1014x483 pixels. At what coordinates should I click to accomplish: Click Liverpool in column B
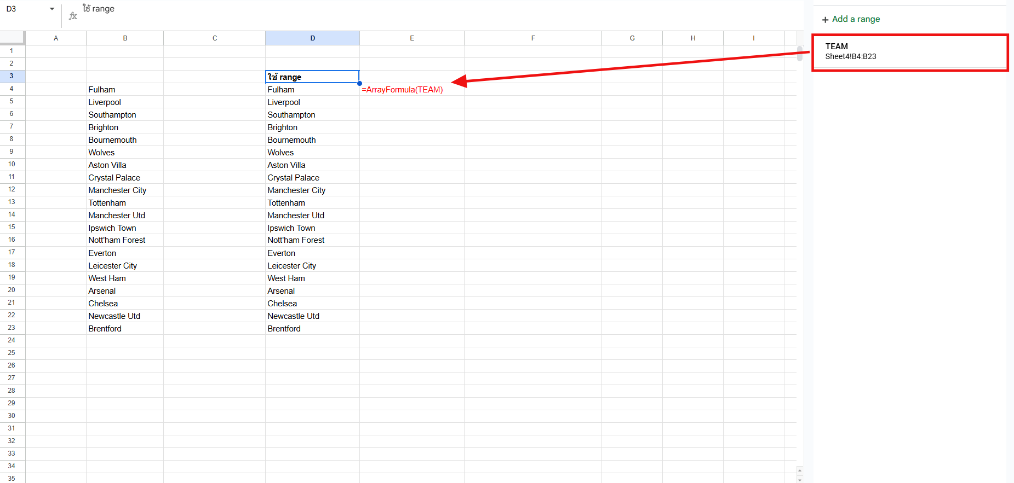coord(125,102)
